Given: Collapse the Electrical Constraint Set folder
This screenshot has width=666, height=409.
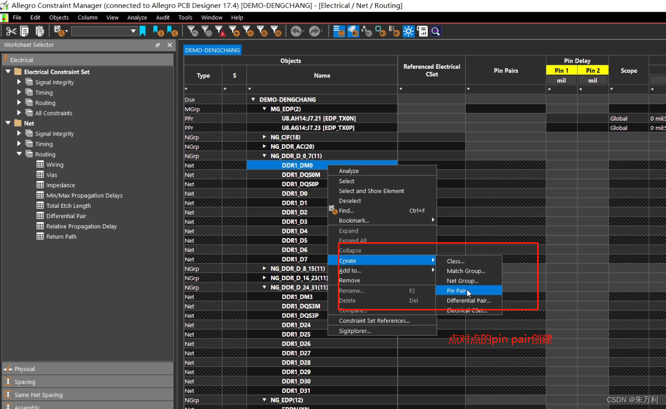Looking at the screenshot, I should click(8, 72).
